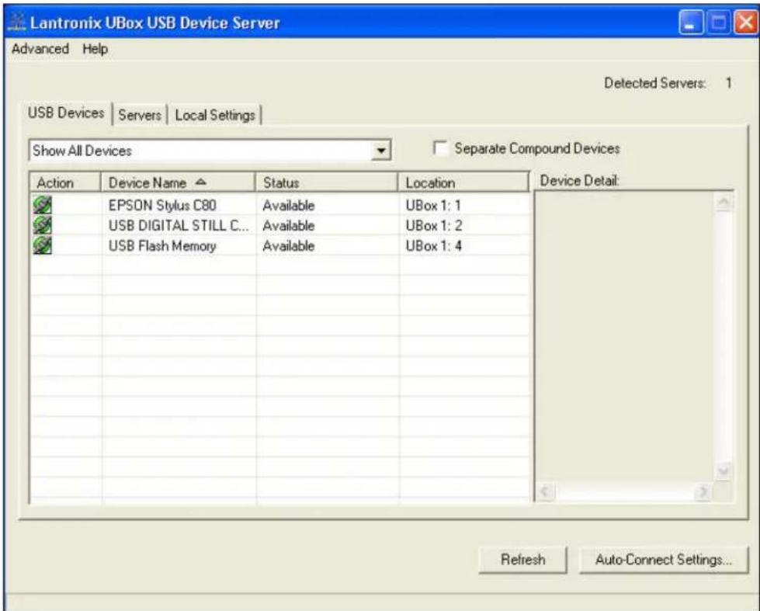The height and width of the screenshot is (611, 760).
Task: Sort by the Location column header
Action: (x=463, y=182)
